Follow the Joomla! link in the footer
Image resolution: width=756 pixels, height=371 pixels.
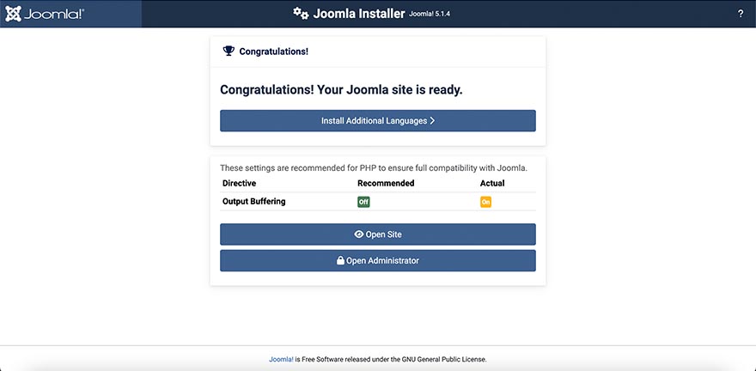click(281, 360)
